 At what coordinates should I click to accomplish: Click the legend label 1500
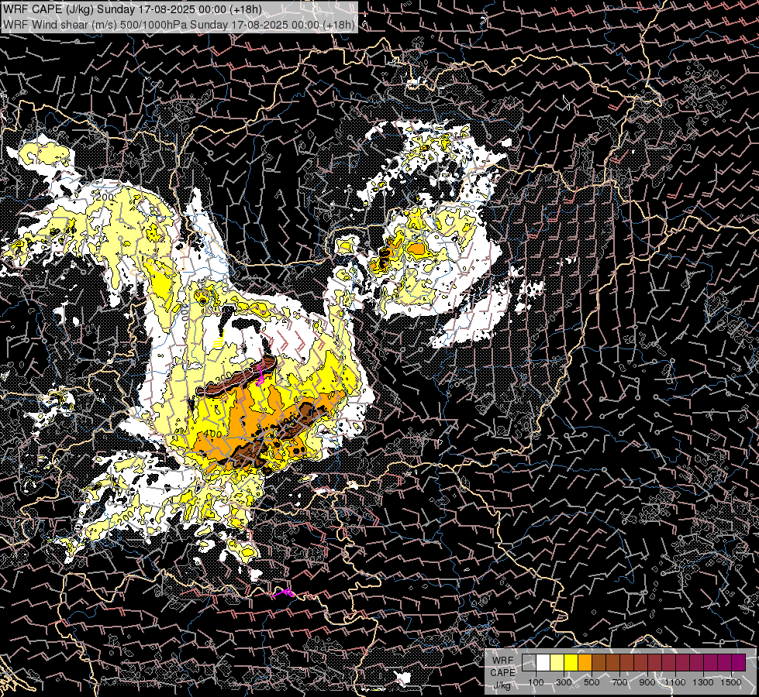click(731, 682)
